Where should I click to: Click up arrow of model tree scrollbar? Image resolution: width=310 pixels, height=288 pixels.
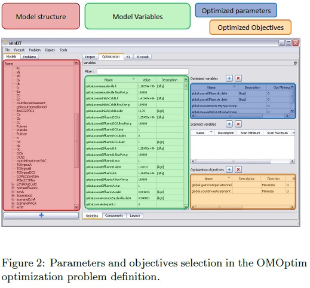(x=76, y=63)
